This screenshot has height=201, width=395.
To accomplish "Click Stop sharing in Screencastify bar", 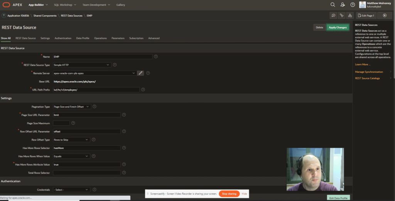I will pyautogui.click(x=229, y=194).
